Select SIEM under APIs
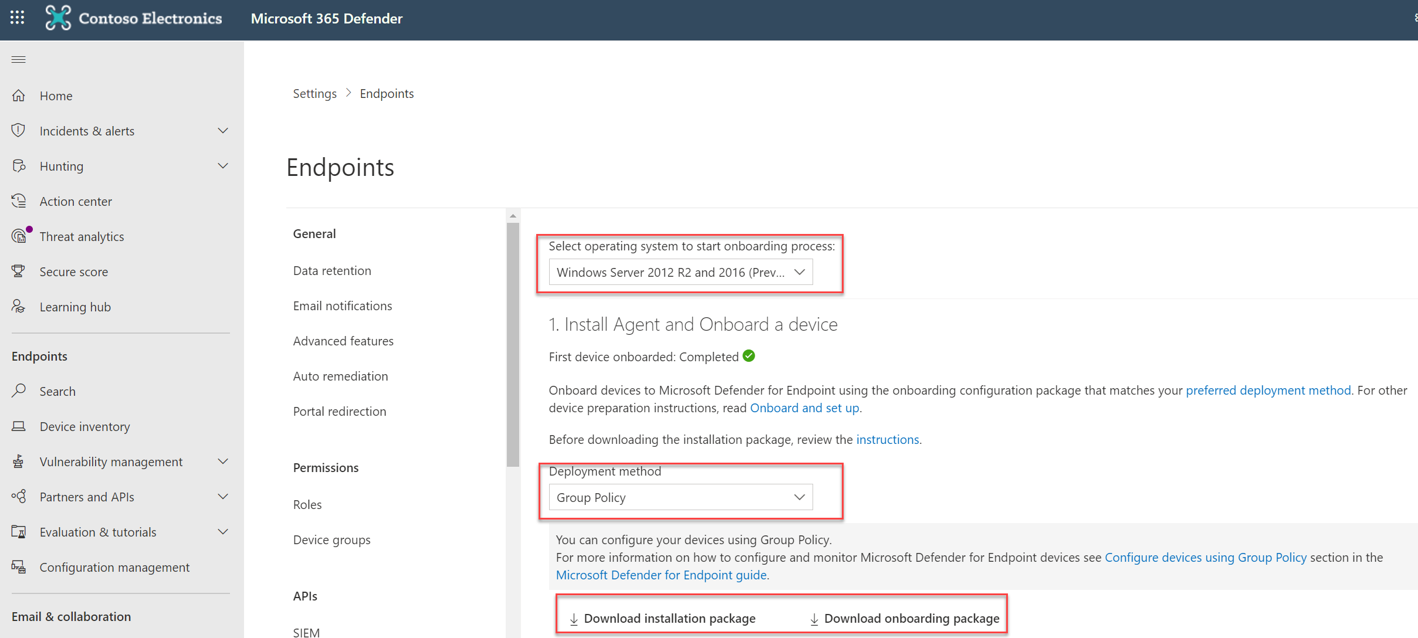Image resolution: width=1418 pixels, height=638 pixels. (306, 632)
